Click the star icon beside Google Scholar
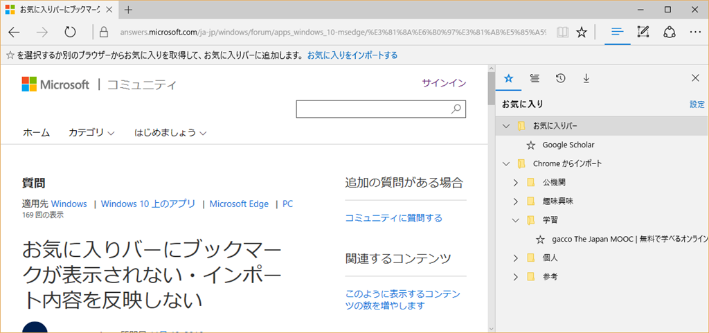This screenshot has width=709, height=333. [x=531, y=145]
